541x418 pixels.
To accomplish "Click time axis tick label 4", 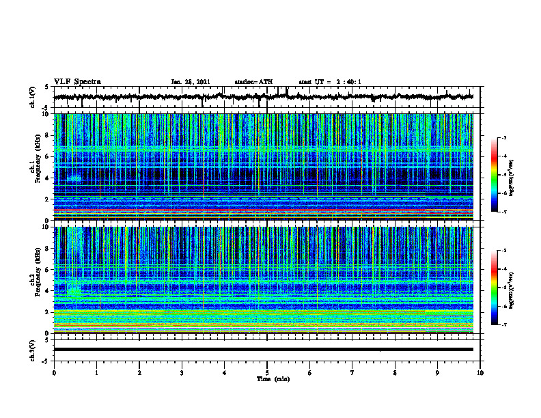I will 225,373.
